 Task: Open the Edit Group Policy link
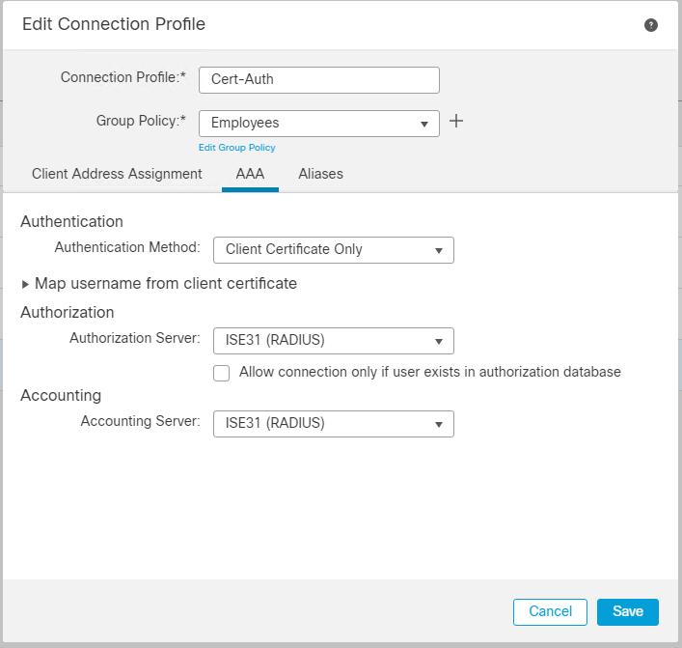tap(236, 148)
